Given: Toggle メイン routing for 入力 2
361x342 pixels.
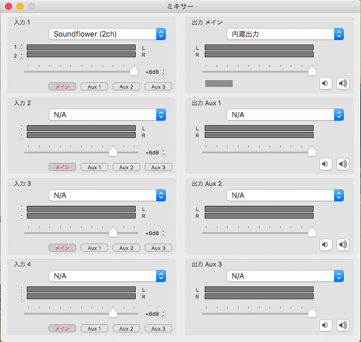Looking at the screenshot, I should (62, 168).
